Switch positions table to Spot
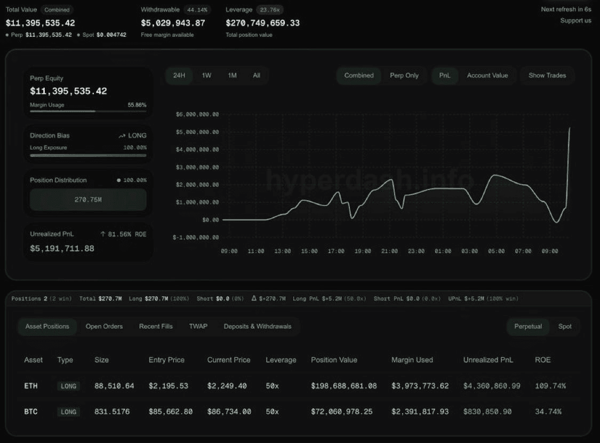600x443 pixels. tap(564, 327)
